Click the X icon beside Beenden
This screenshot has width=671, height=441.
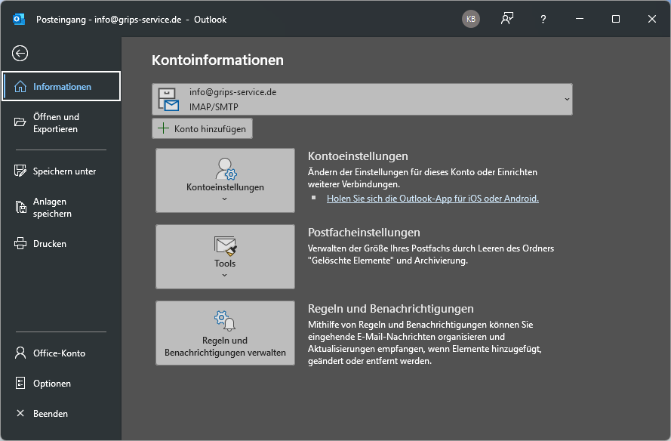[x=20, y=413]
